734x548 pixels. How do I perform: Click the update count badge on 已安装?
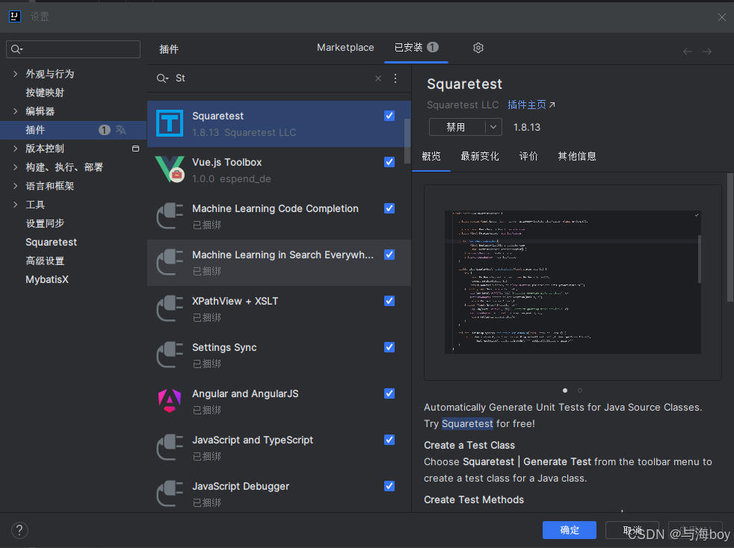(x=433, y=47)
